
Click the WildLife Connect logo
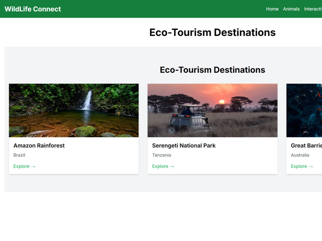tap(33, 9)
